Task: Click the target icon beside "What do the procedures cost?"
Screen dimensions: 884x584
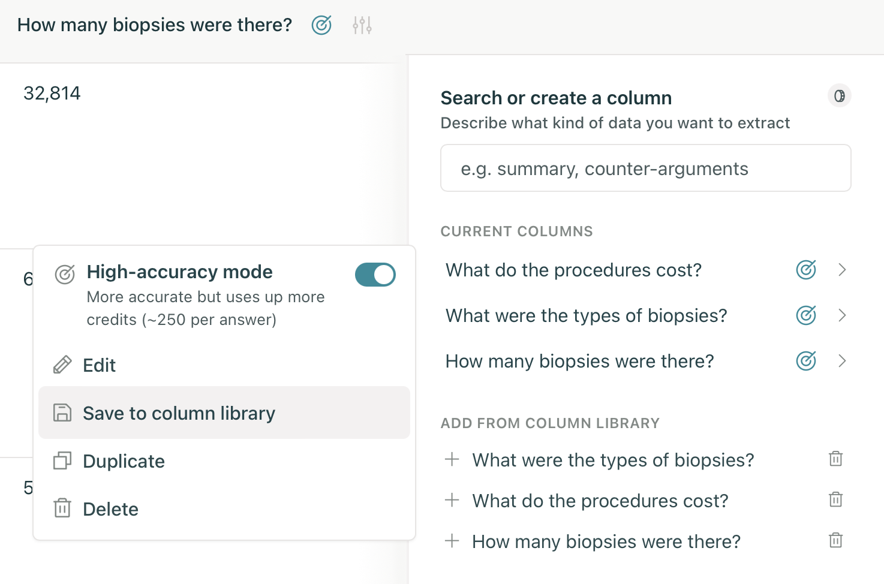Action: coord(805,270)
